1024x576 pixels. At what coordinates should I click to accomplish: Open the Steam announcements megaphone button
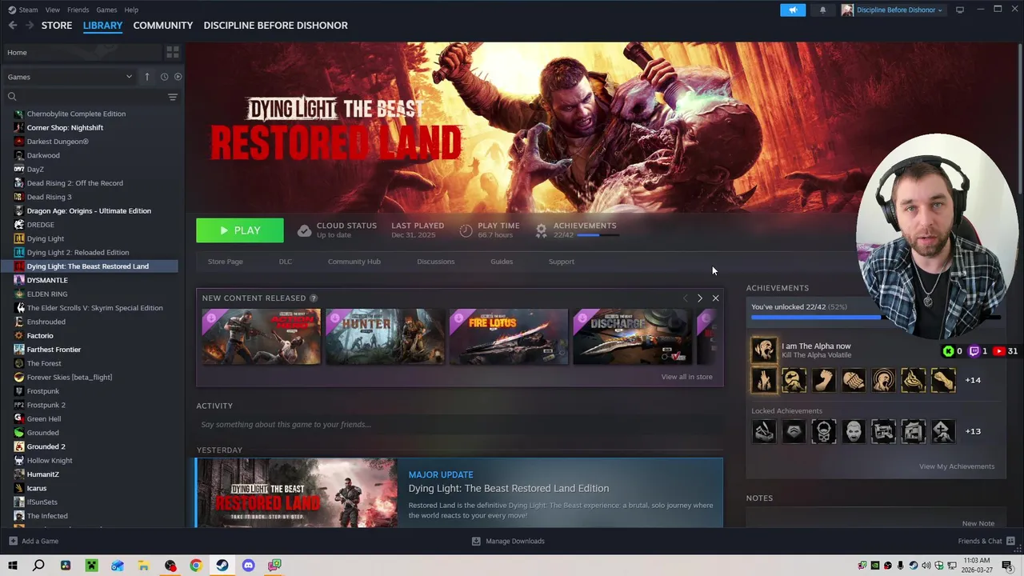pyautogui.click(x=793, y=10)
